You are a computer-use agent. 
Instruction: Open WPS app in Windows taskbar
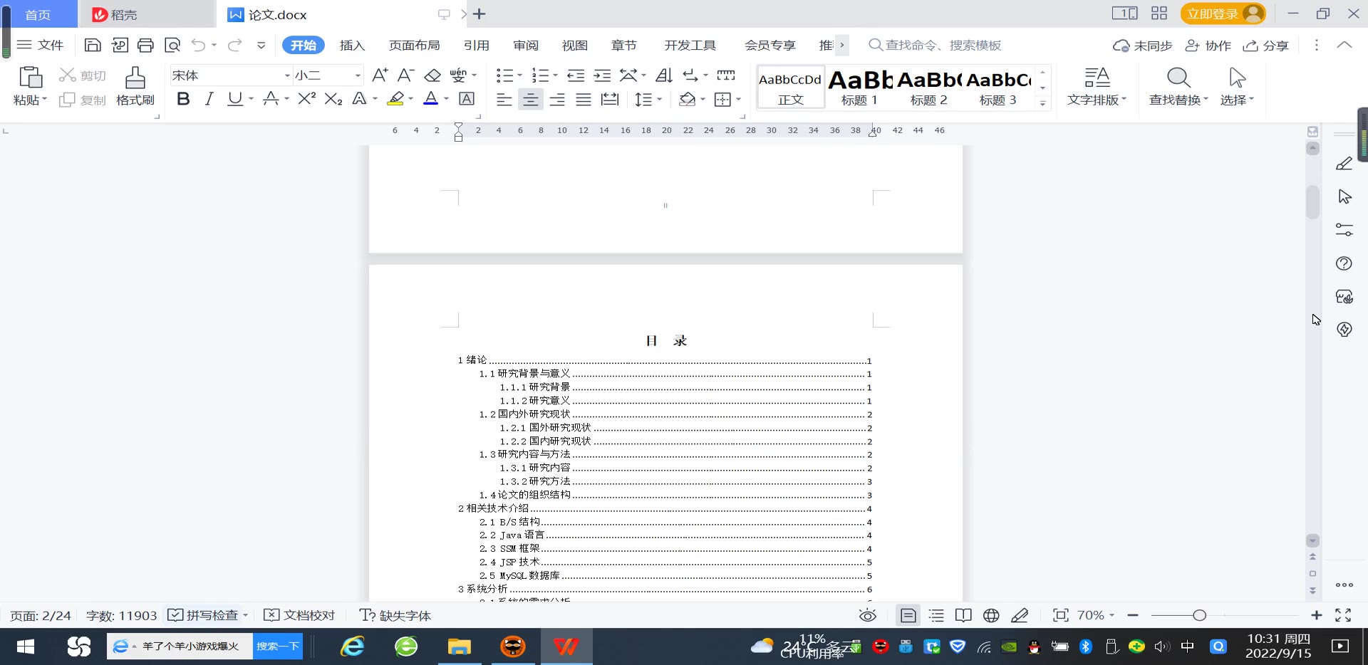pos(566,646)
